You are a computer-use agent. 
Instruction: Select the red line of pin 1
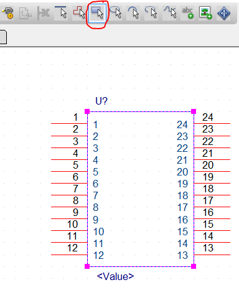tap(69, 124)
